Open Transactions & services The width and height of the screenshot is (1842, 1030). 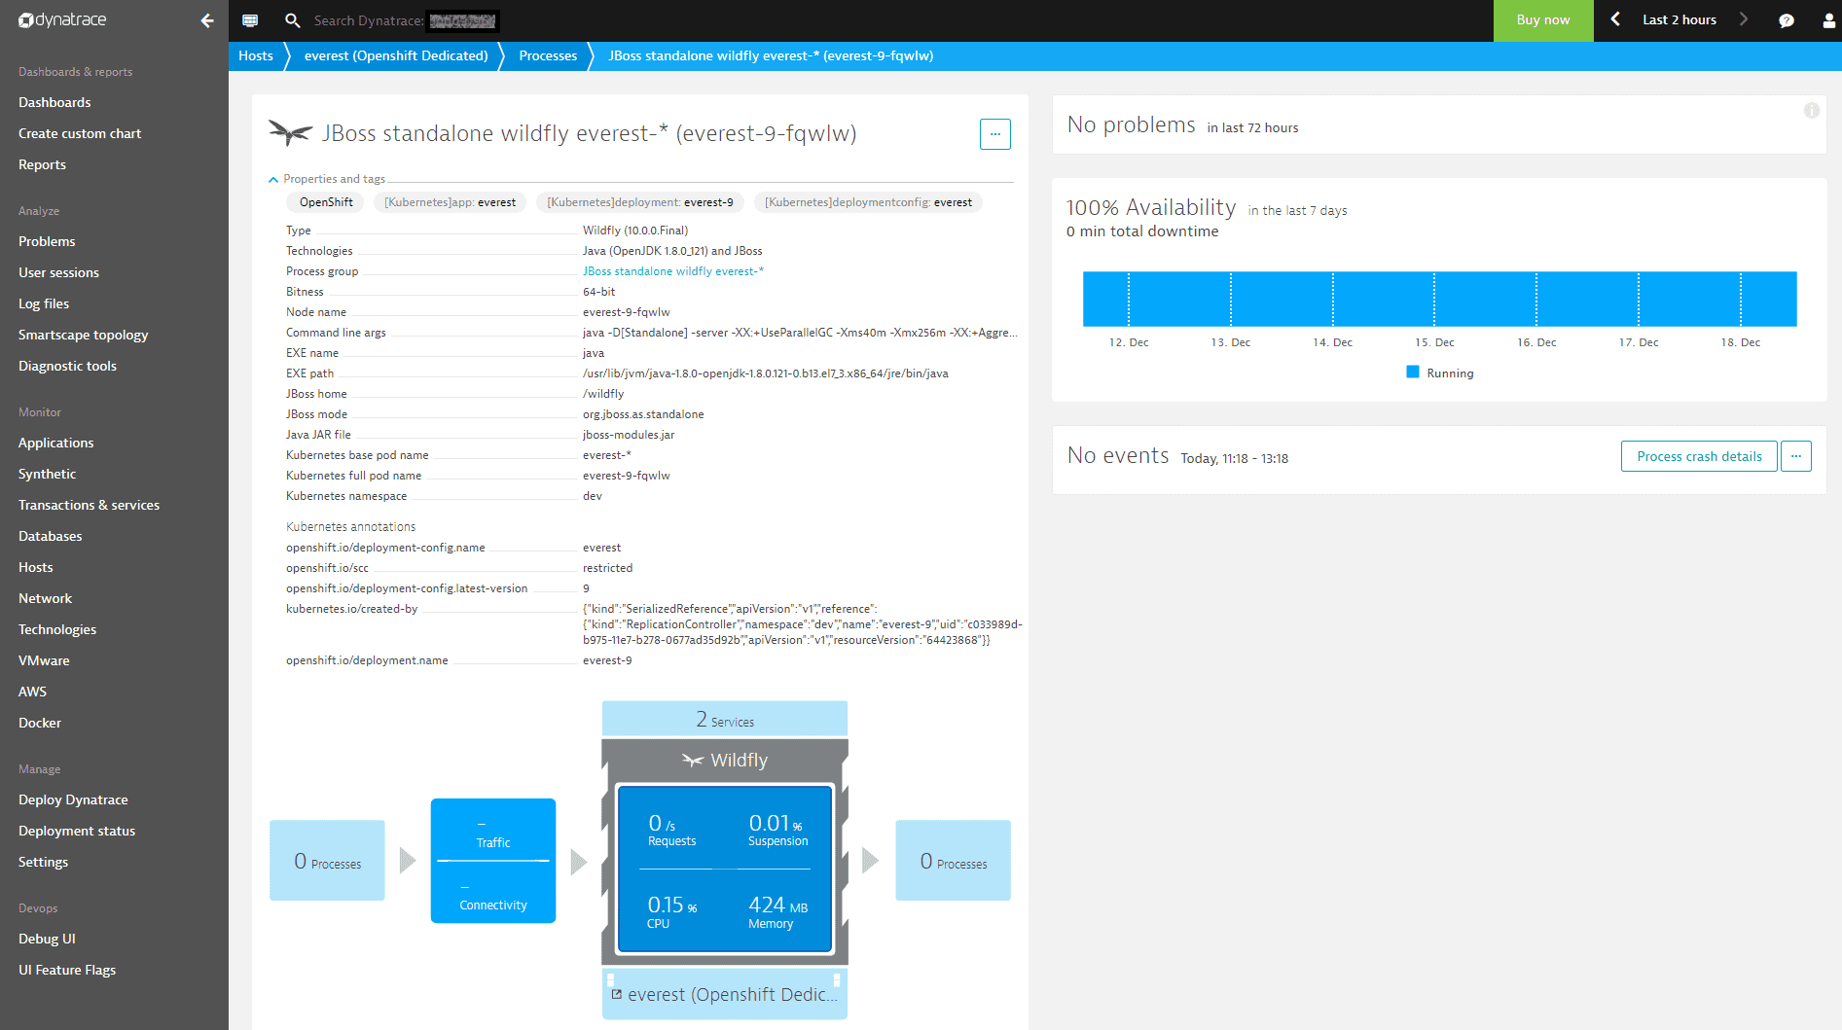pyautogui.click(x=89, y=505)
